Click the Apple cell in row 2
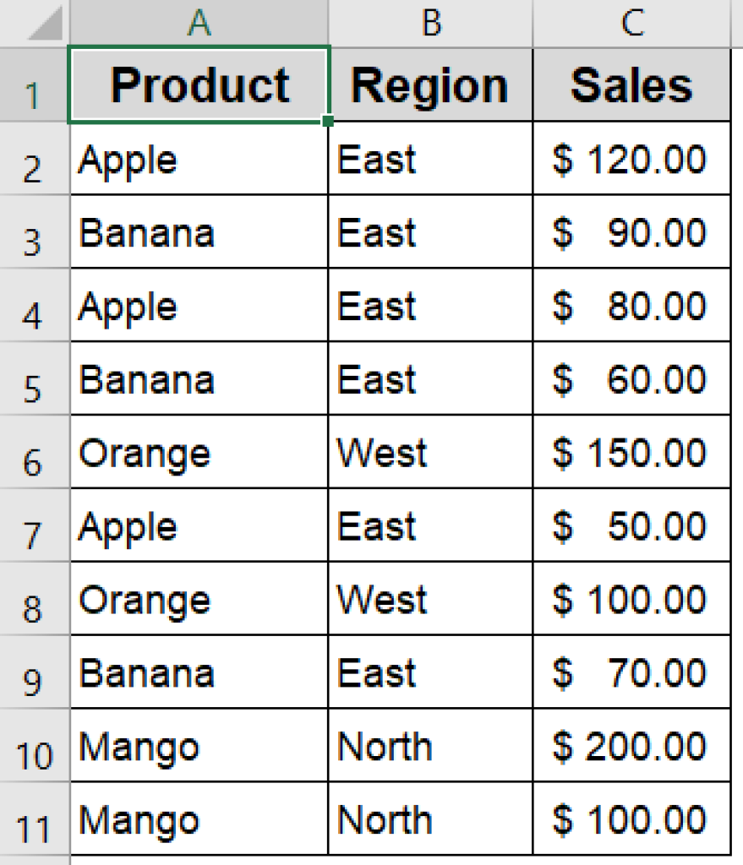Screen dimensions: 743x865 199,159
